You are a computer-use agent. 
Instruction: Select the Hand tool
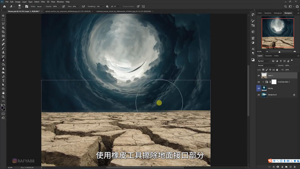point(3,93)
